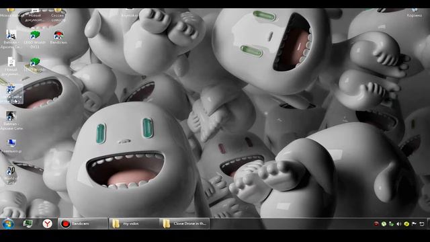Open the "my video" folder taskbar button
Viewport: 430px width, 242px height.
click(134, 224)
